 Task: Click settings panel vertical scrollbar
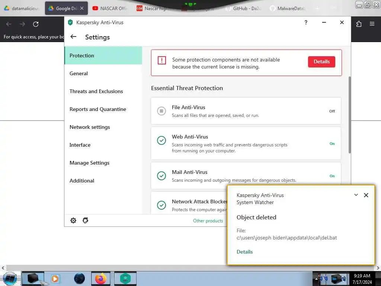coord(350,115)
